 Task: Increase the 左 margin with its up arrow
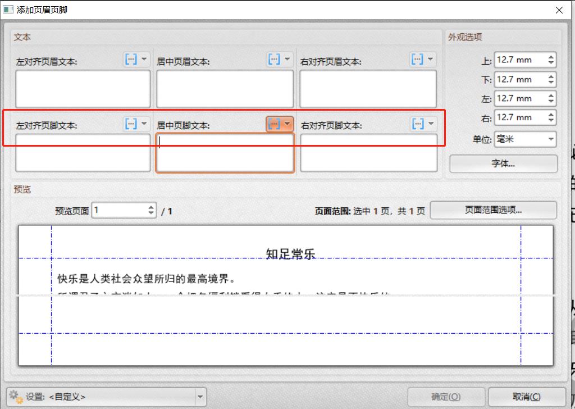(x=551, y=96)
